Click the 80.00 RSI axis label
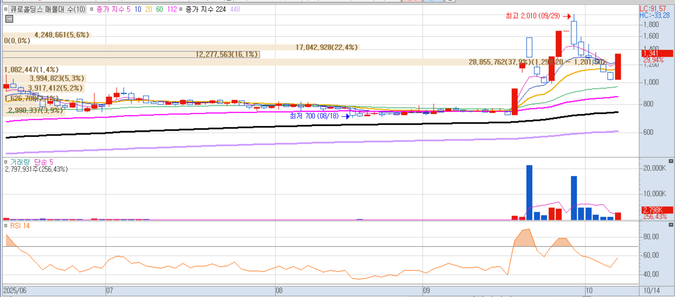This screenshot has height=297, width=675. click(651, 237)
